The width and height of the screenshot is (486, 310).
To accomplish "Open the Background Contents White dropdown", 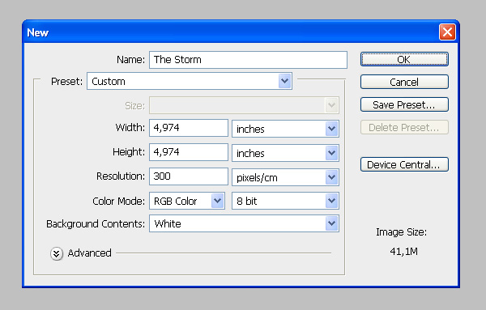I will pyautogui.click(x=245, y=223).
